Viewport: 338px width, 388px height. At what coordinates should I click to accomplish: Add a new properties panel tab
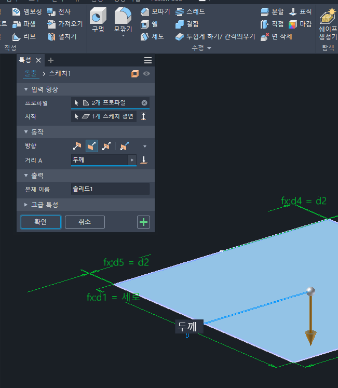51,60
